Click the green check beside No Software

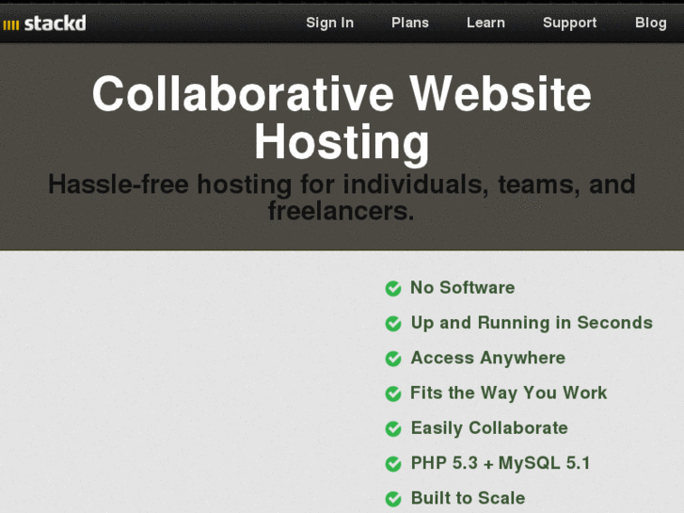coord(393,289)
